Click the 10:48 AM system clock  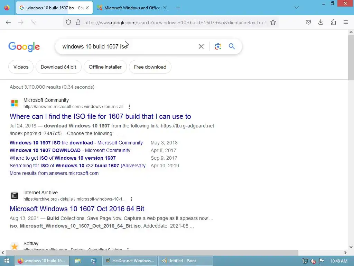(x=339, y=261)
